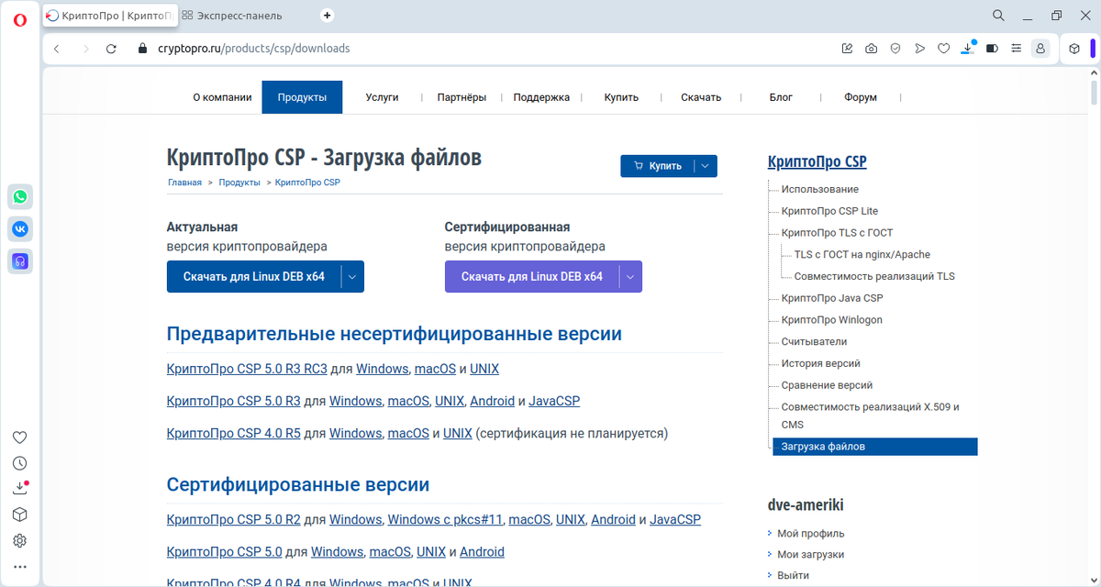Select Использование in the side tree
Viewport: 1101px width, 587px height.
[x=820, y=189]
